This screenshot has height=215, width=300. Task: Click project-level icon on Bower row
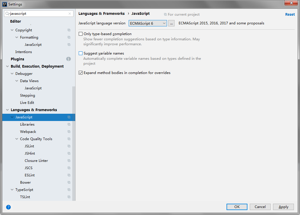tap(69, 183)
